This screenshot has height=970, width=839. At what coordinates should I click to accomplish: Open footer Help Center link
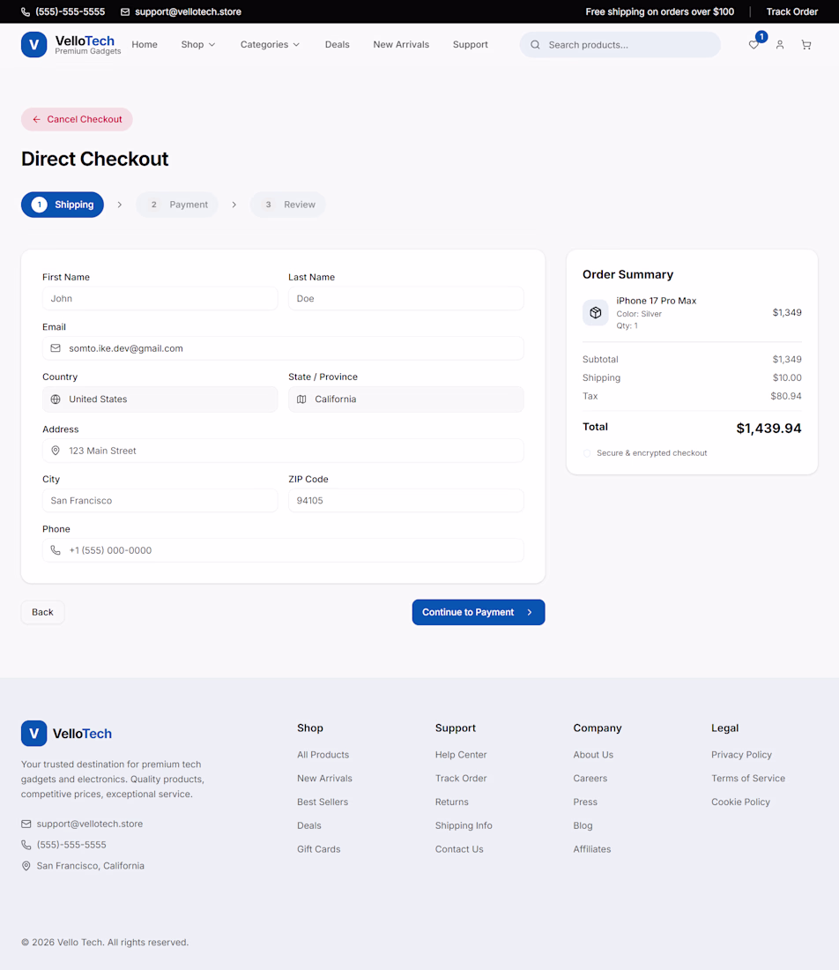[461, 755]
